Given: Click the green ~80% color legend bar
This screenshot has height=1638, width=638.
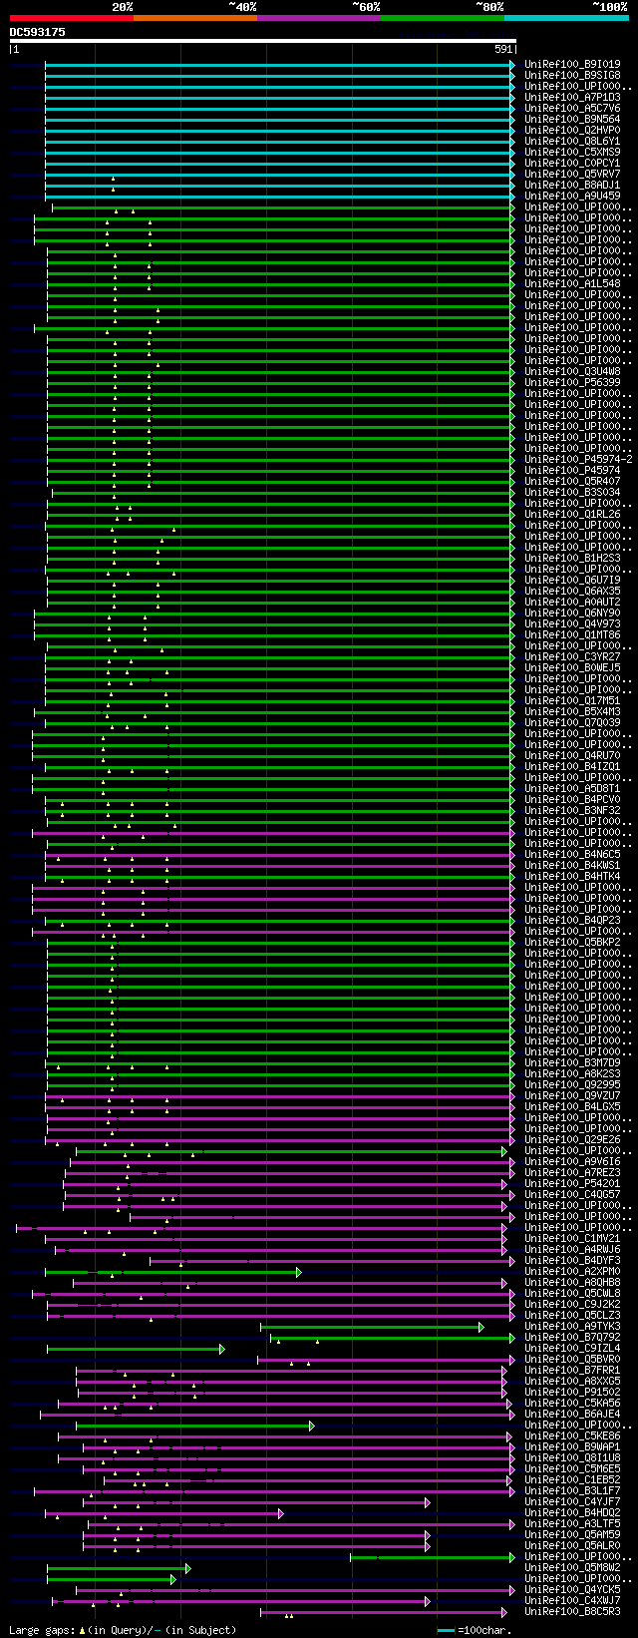Looking at the screenshot, I should (443, 18).
